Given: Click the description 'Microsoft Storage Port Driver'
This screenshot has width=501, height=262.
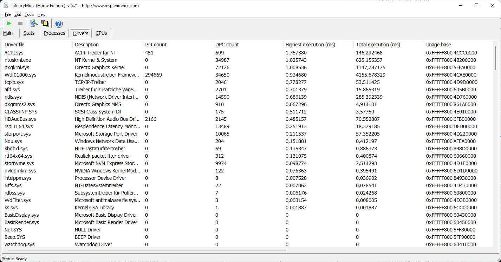Looking at the screenshot, I should (106, 134).
